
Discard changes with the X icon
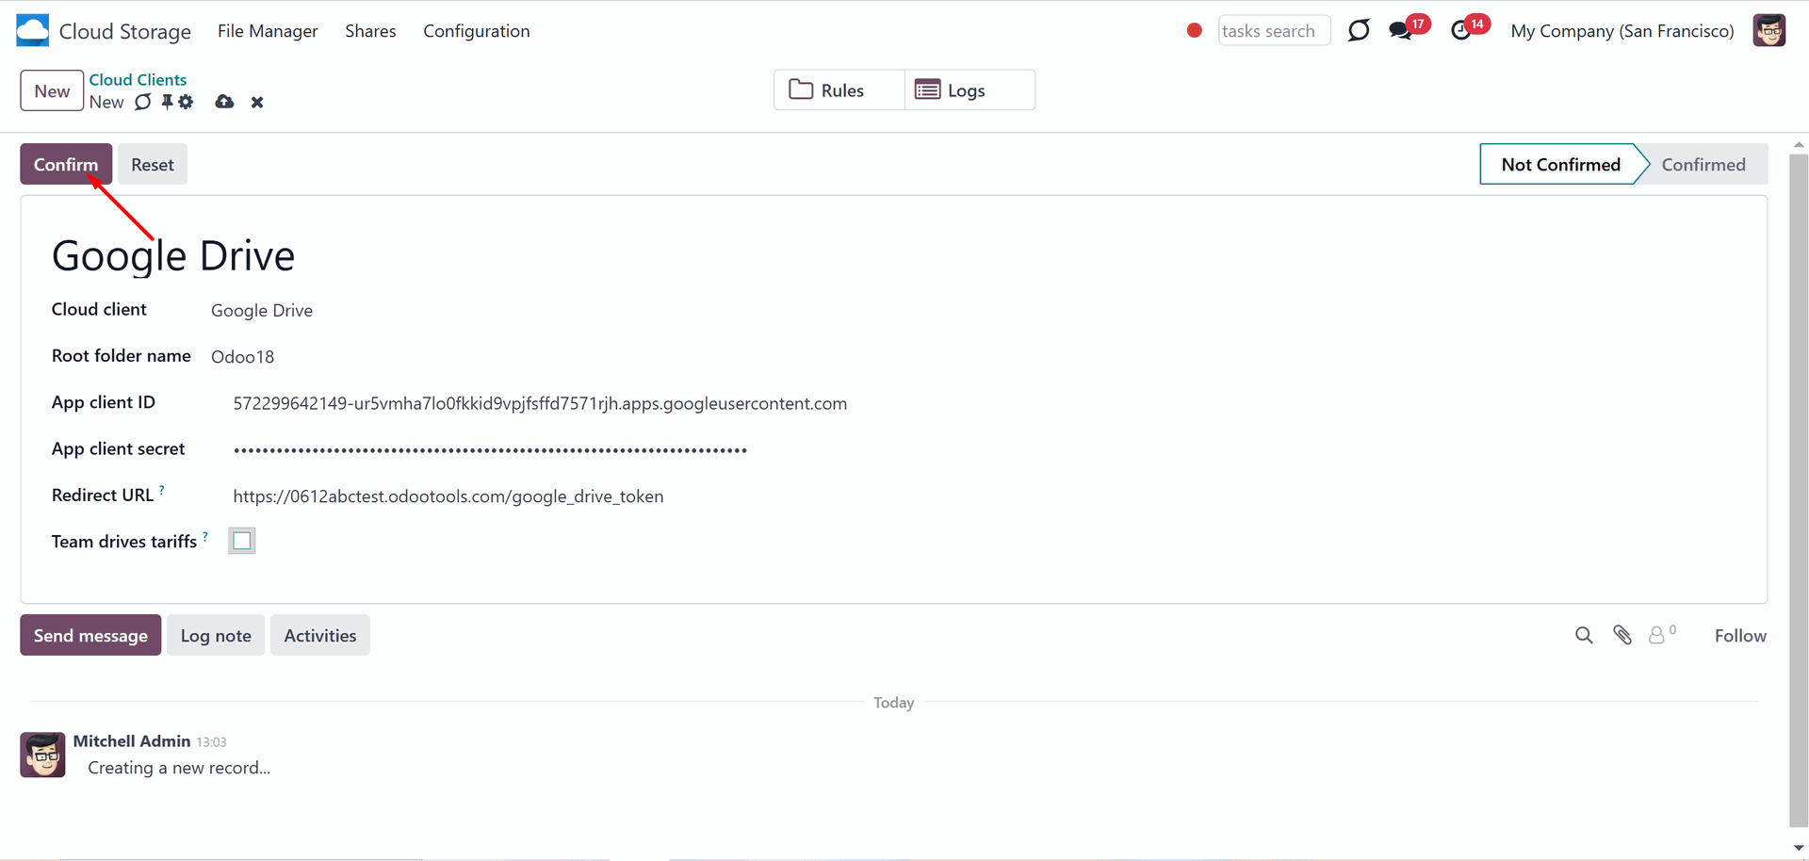pyautogui.click(x=257, y=102)
